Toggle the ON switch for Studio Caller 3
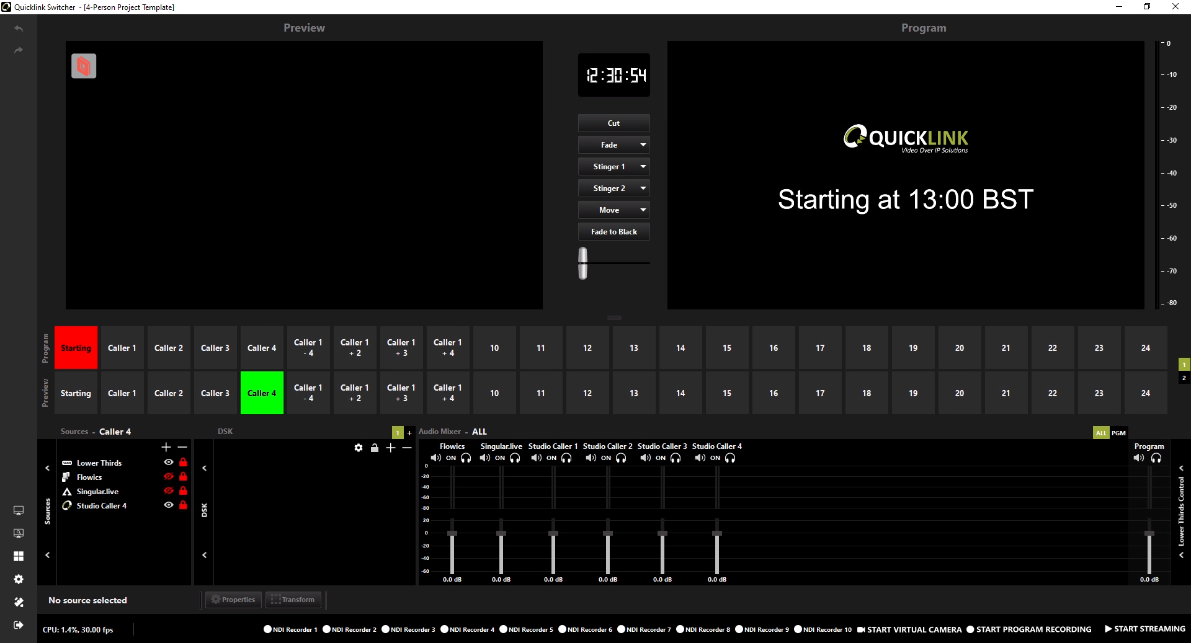 661,458
